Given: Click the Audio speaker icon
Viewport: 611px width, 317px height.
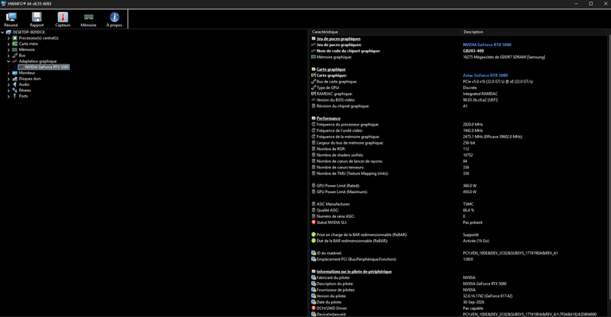Looking at the screenshot, I should pyautogui.click(x=15, y=84).
